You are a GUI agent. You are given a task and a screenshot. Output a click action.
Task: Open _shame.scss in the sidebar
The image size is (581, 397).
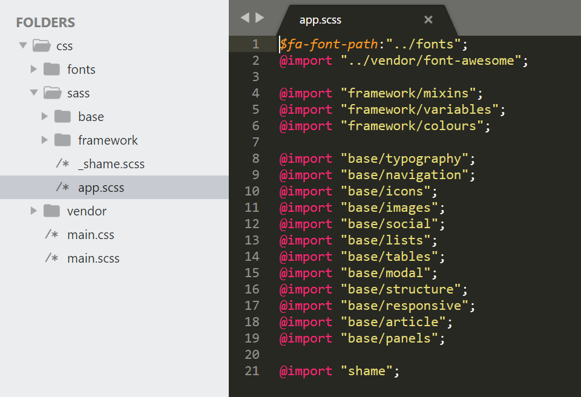click(111, 164)
